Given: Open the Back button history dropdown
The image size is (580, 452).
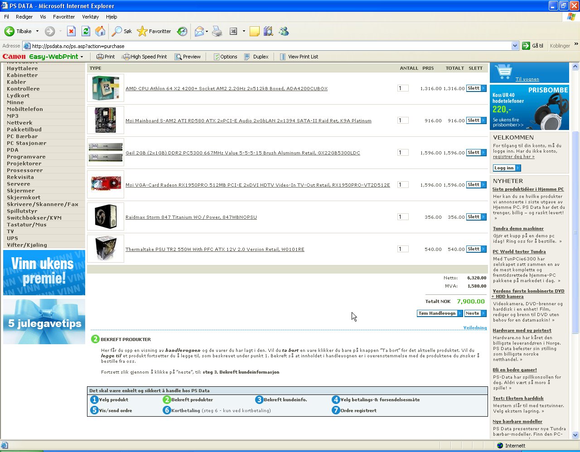Looking at the screenshot, I should 37,31.
